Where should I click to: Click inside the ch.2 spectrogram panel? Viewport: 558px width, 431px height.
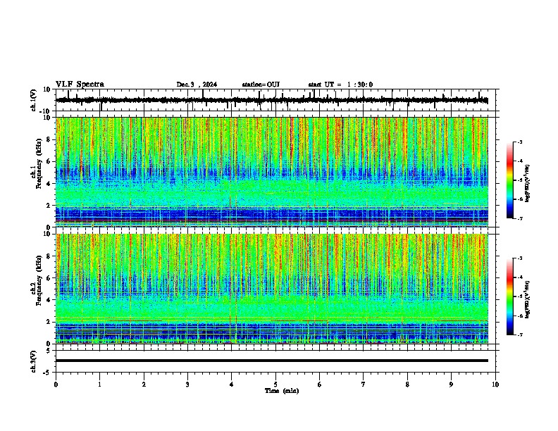tap(272, 289)
